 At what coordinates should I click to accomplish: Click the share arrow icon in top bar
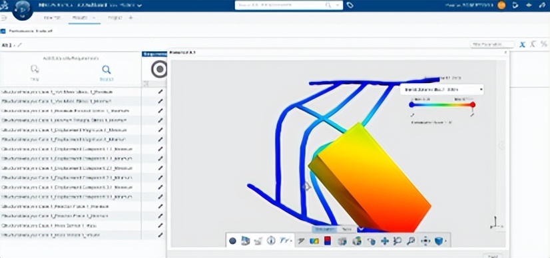click(x=515, y=5)
